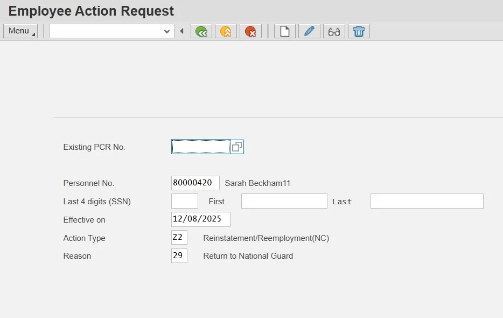The image size is (503, 318).
Task: Select the Last 4 digits (SSN) field
Action: (x=184, y=202)
